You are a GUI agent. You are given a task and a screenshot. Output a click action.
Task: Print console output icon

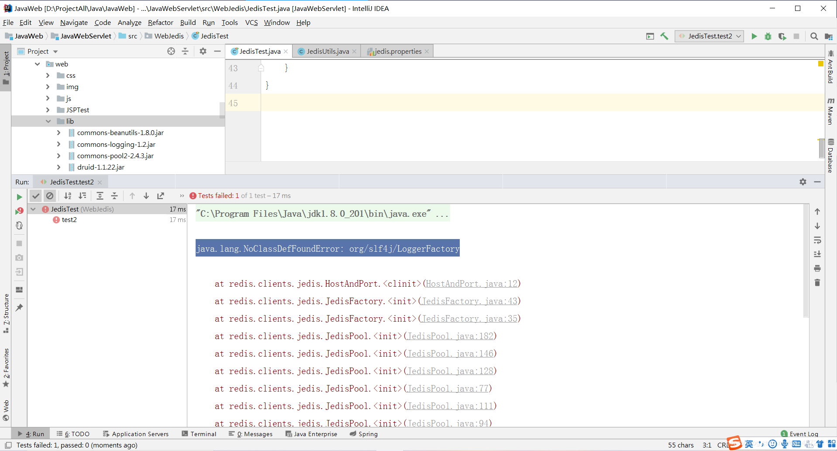click(x=817, y=268)
